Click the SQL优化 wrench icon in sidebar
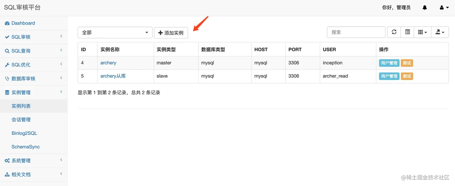The height and width of the screenshot is (186, 455). pos(7,64)
